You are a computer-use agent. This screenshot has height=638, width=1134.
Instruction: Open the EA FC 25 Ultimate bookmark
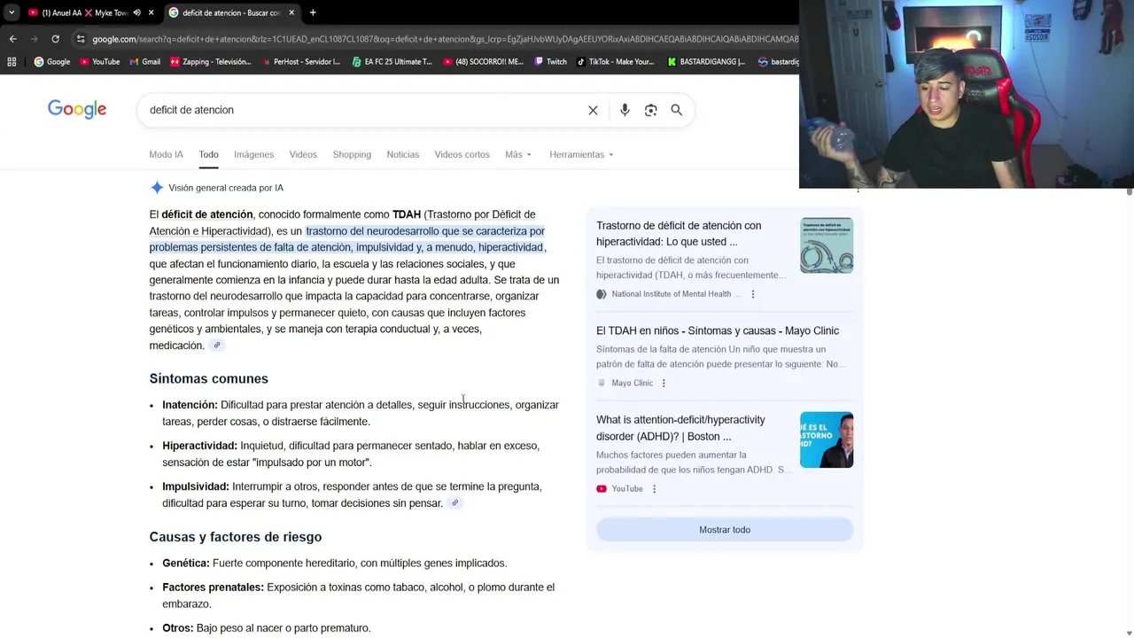(x=392, y=61)
